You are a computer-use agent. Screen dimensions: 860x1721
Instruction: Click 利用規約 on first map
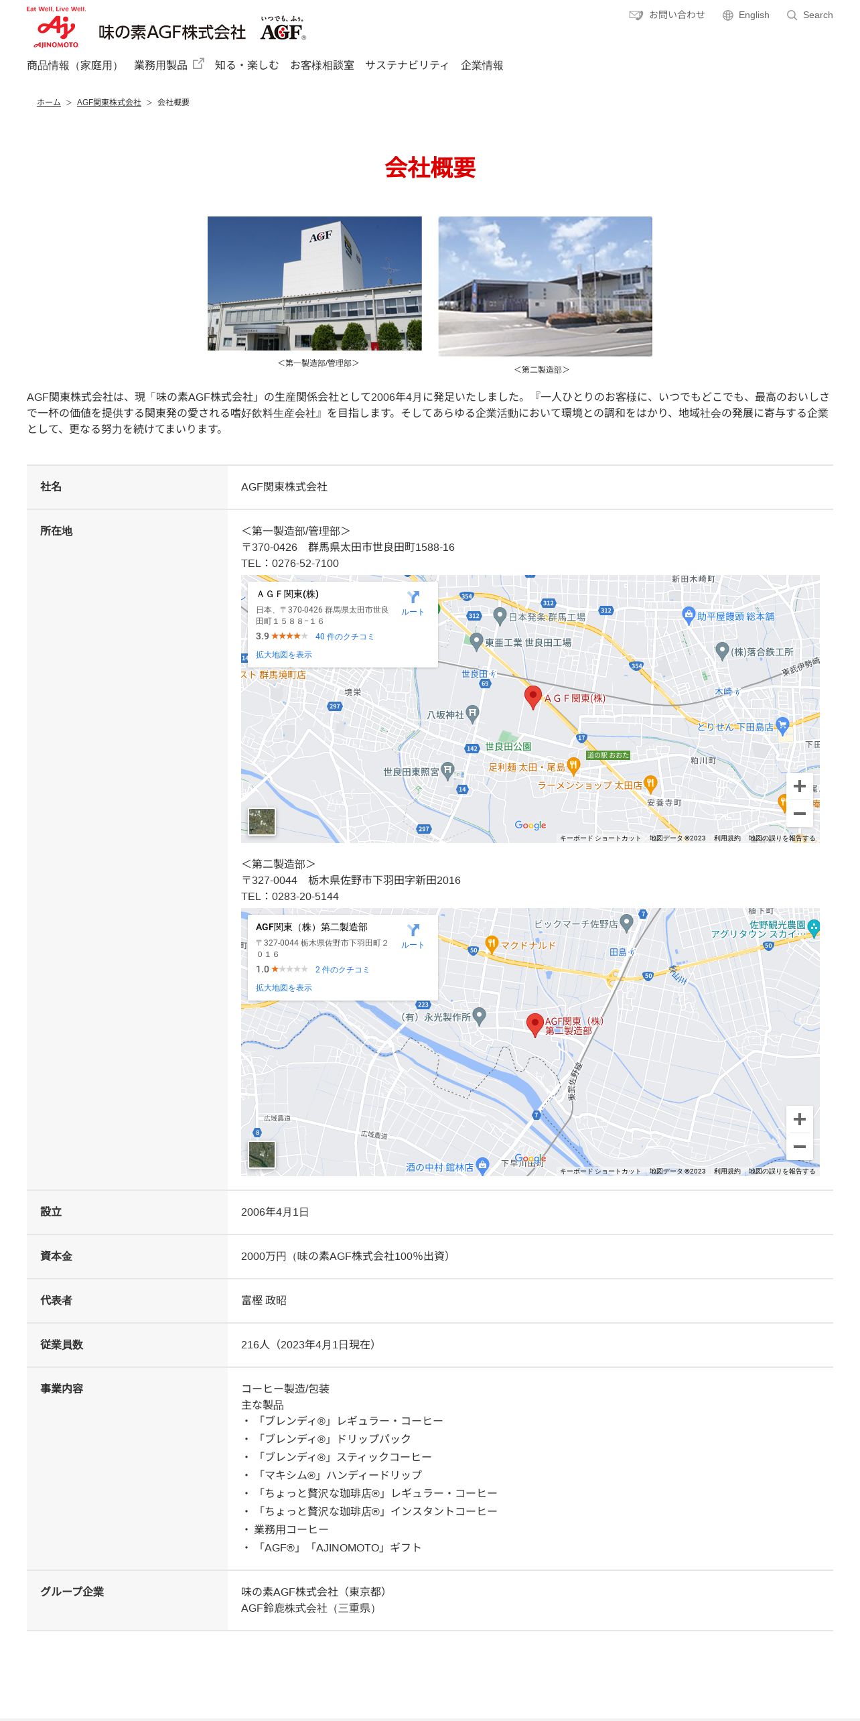point(727,838)
